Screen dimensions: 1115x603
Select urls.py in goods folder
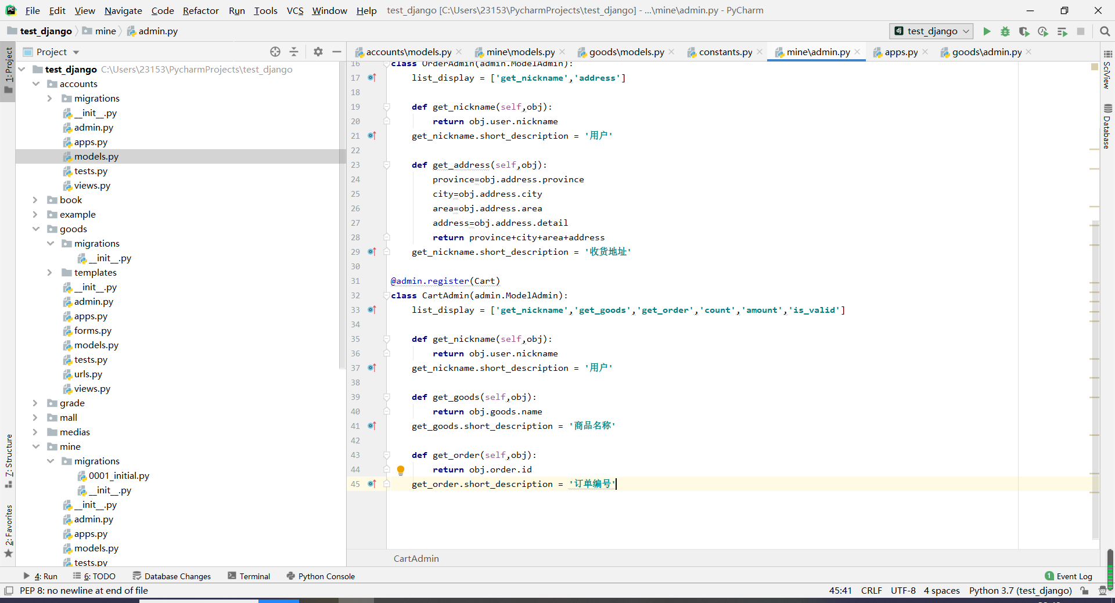click(x=88, y=374)
